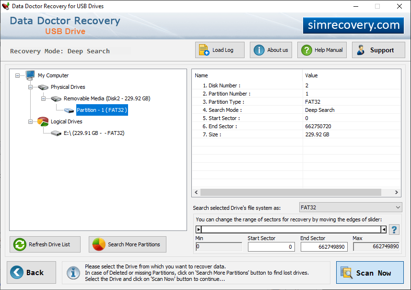The image size is (411, 290).
Task: Collapse the My Computer tree node
Action: (17, 75)
